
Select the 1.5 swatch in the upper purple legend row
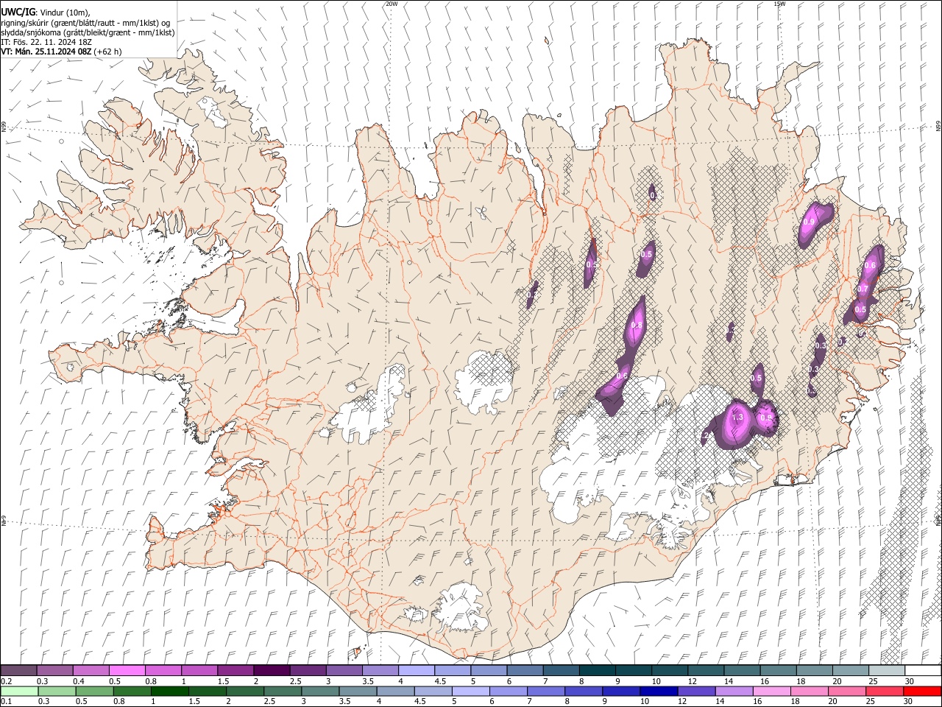click(x=235, y=670)
